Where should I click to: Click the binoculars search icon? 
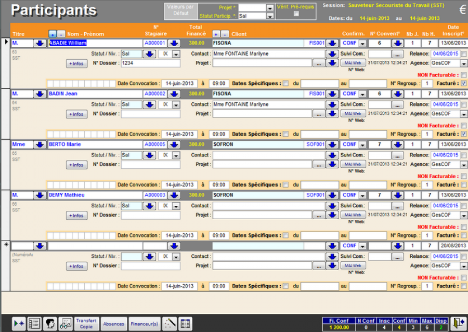(x=66, y=324)
